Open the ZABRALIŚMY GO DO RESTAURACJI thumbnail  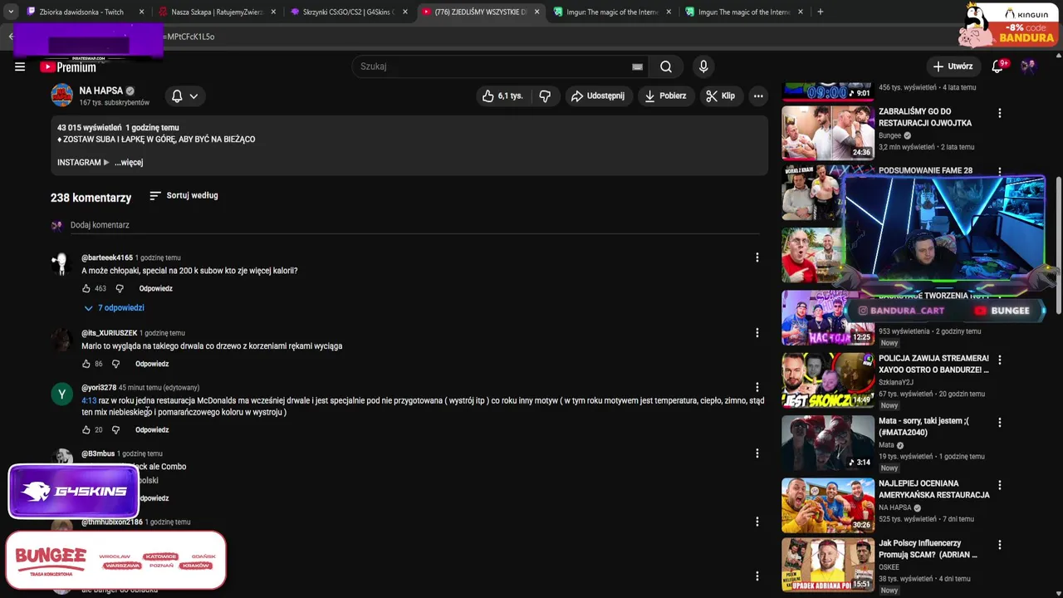pos(828,132)
